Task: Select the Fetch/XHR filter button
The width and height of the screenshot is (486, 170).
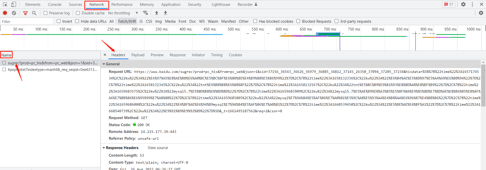Action: [x=127, y=21]
